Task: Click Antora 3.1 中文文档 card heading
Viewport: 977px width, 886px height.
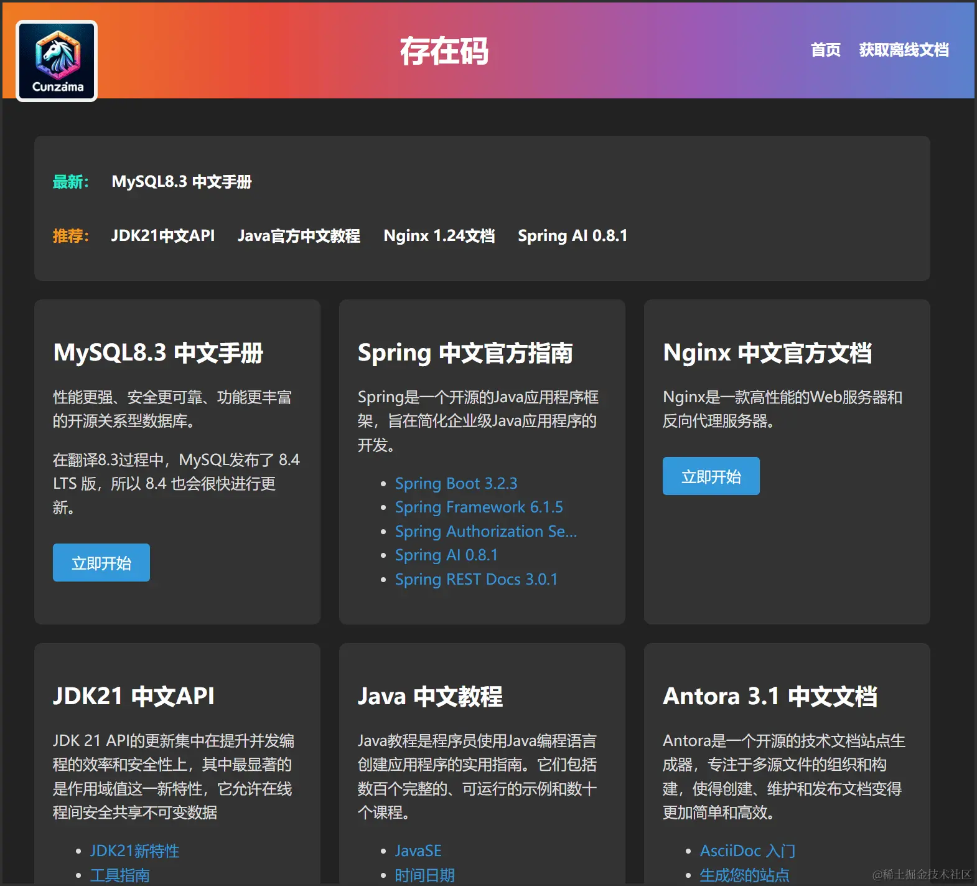Action: click(770, 696)
